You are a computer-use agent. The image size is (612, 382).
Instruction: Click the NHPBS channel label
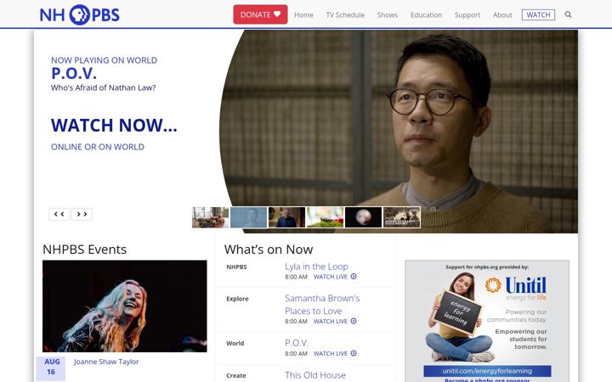pyautogui.click(x=236, y=267)
